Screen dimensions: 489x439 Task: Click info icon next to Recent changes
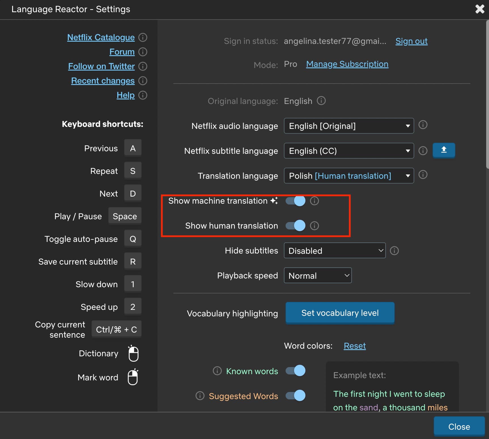pyautogui.click(x=143, y=81)
